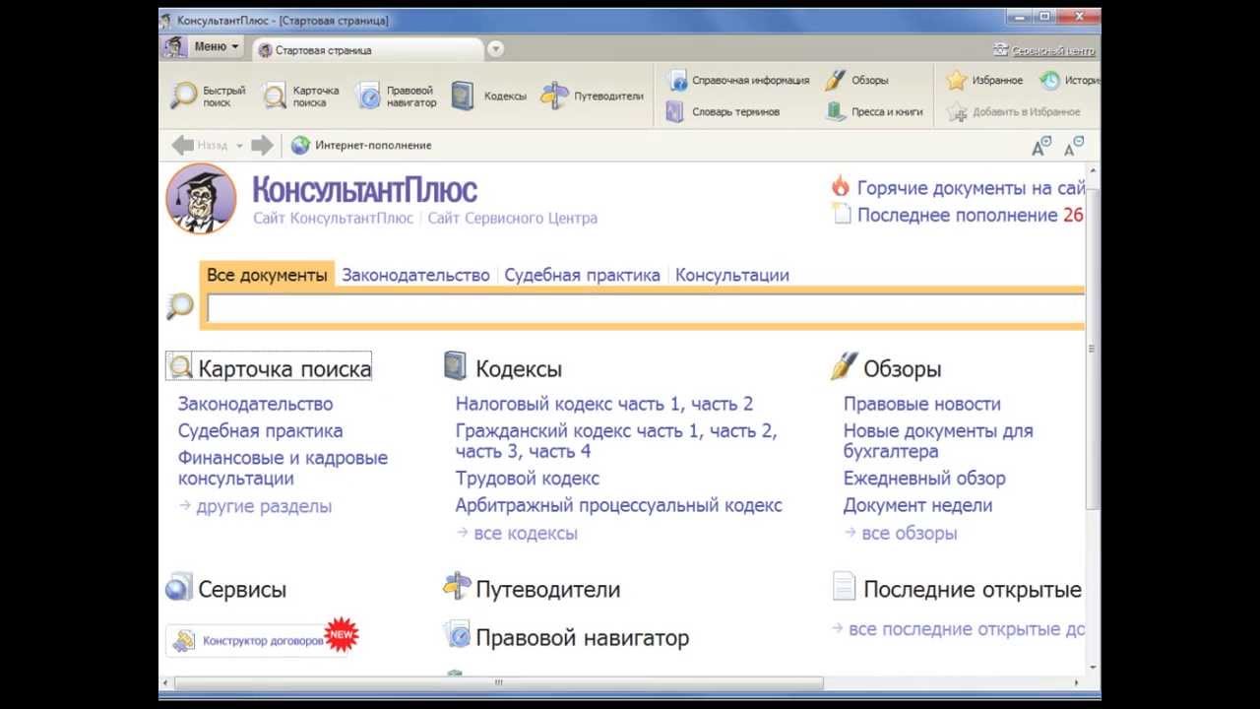Click the vertical scrollbar thumb
1260x709 pixels.
tap(1092, 350)
